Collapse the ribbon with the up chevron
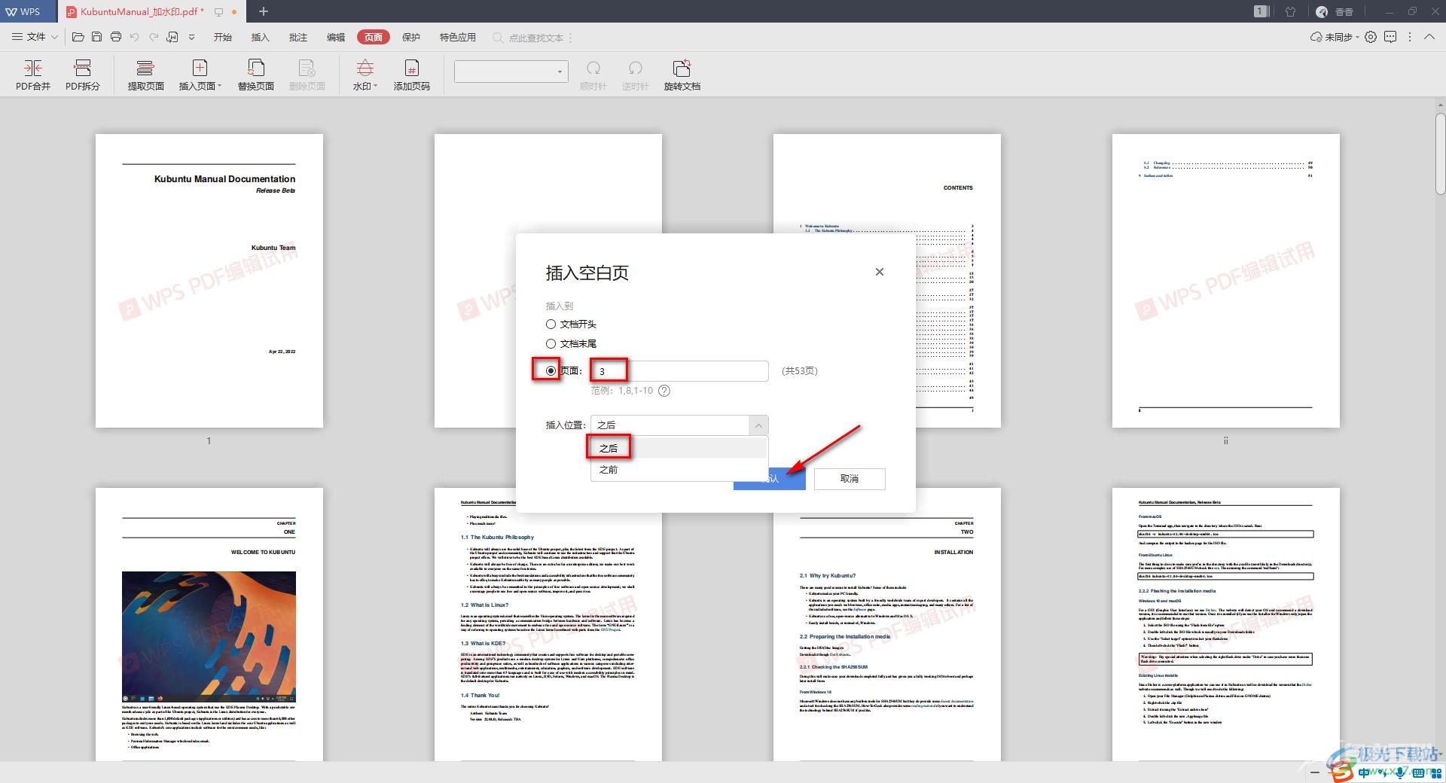This screenshot has width=1446, height=783. [x=1429, y=37]
